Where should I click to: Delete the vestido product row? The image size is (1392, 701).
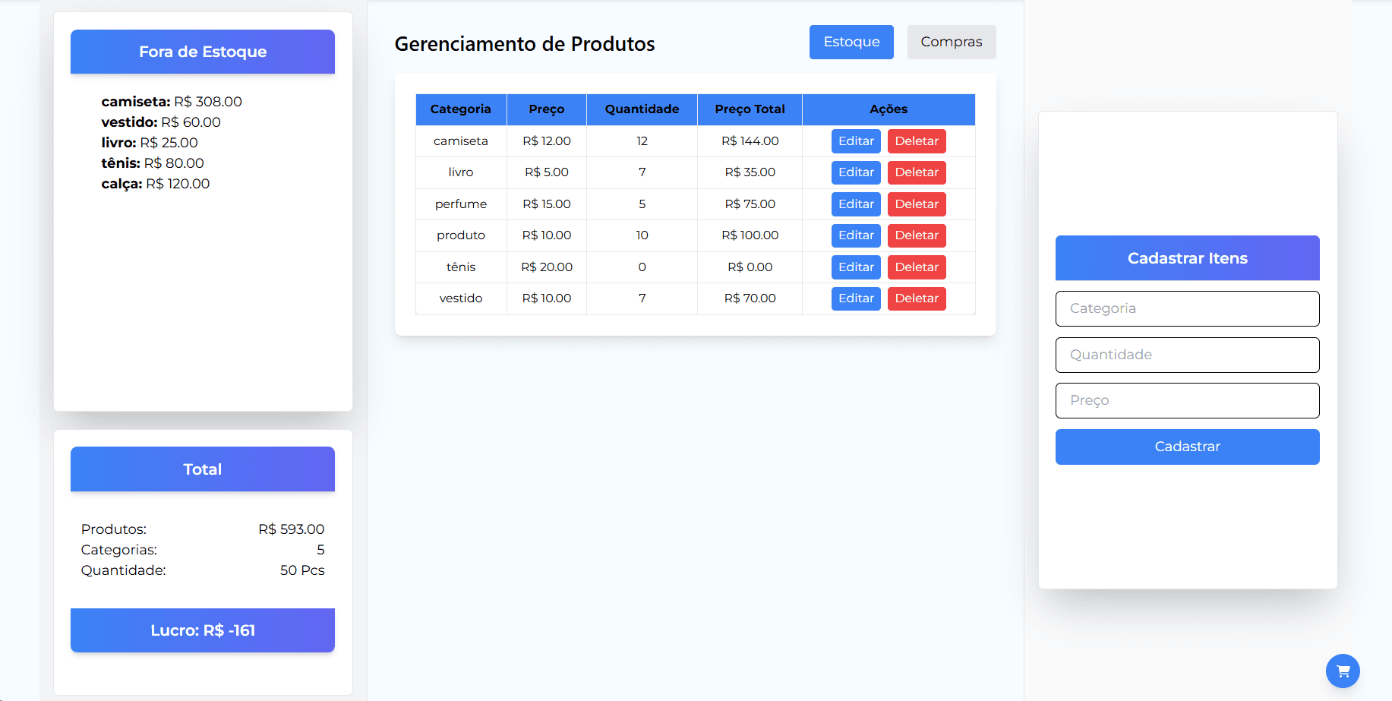916,298
